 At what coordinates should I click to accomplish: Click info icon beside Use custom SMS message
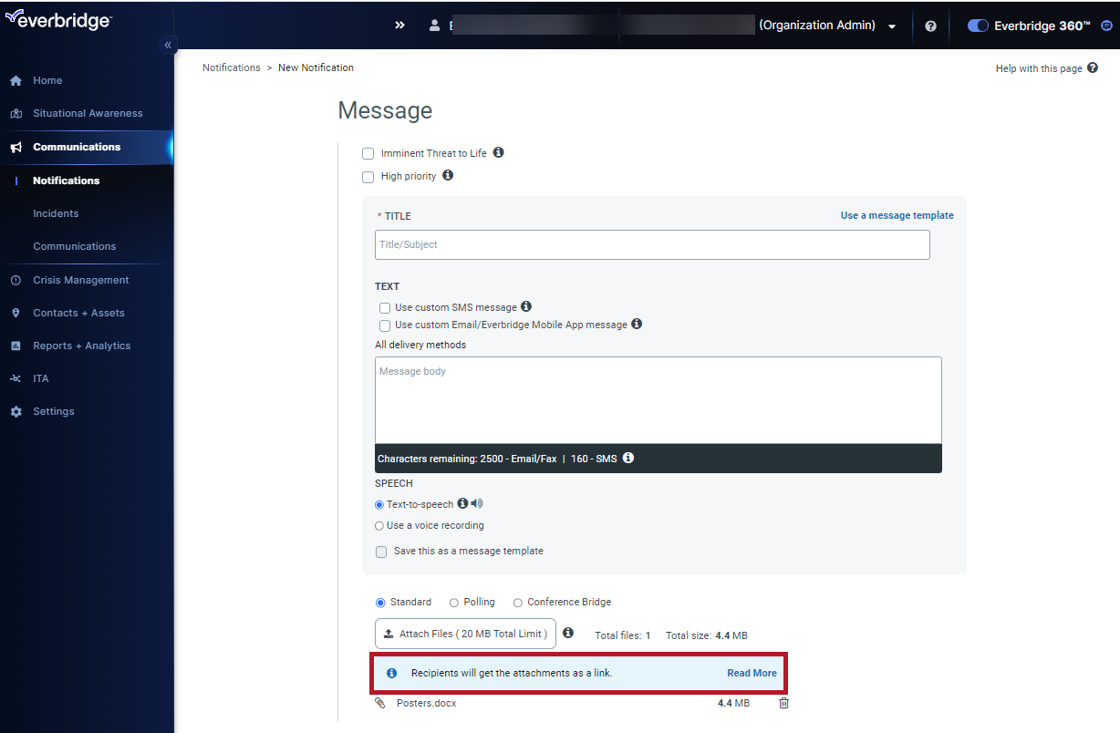tap(526, 306)
